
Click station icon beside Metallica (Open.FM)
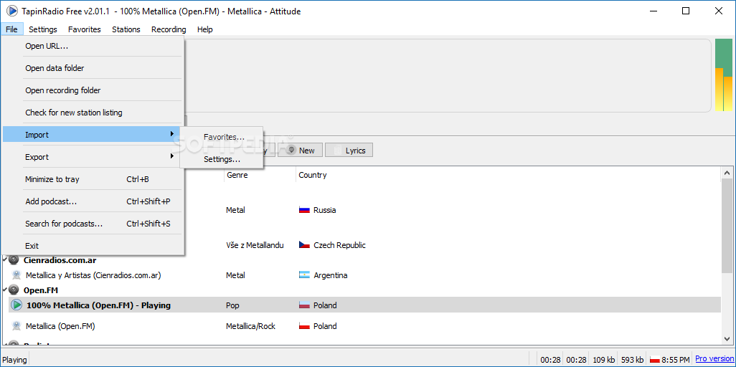coord(16,325)
